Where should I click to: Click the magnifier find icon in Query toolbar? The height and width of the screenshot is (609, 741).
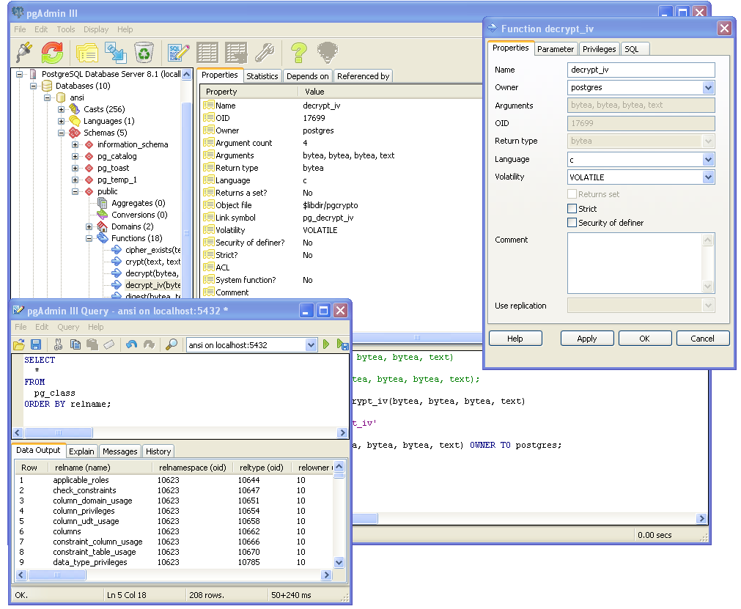point(172,344)
